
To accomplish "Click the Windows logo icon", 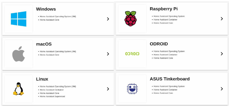I will tap(18, 19).
